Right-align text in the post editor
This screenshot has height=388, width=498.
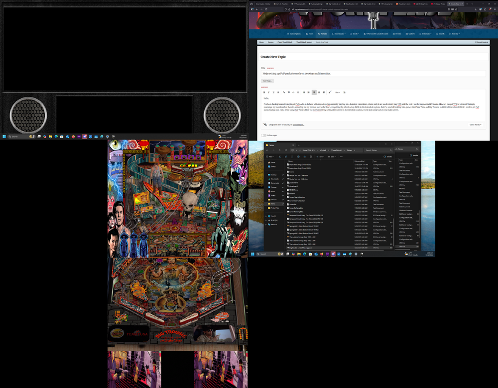324,92
